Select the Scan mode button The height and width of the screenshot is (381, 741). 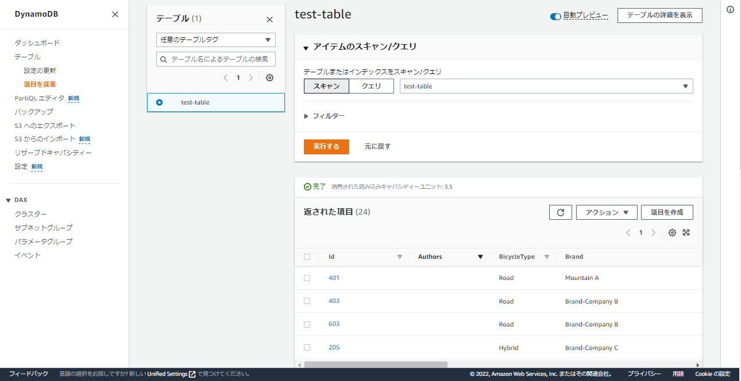pos(326,86)
